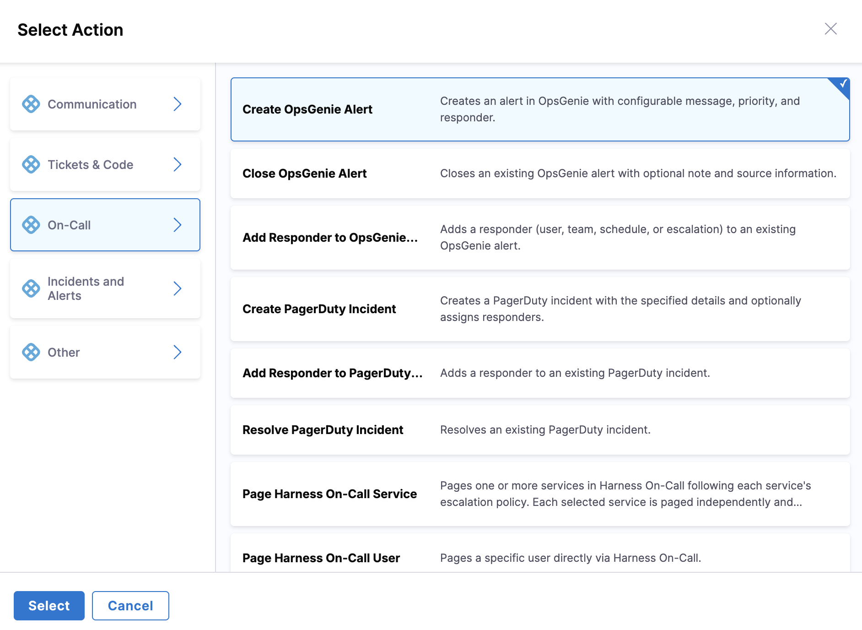Pick the Create PagerDuty Incident action
Image resolution: width=862 pixels, height=630 pixels.
point(540,309)
